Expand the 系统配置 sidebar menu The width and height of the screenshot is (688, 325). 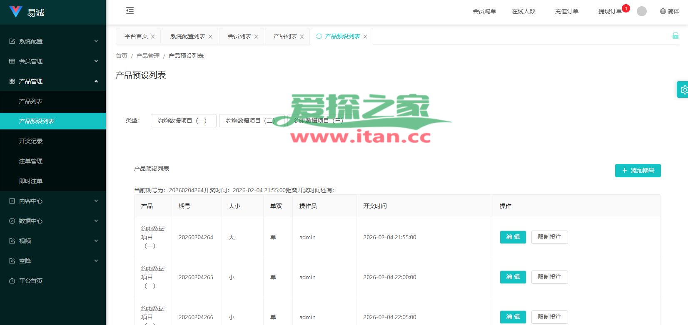pyautogui.click(x=53, y=41)
